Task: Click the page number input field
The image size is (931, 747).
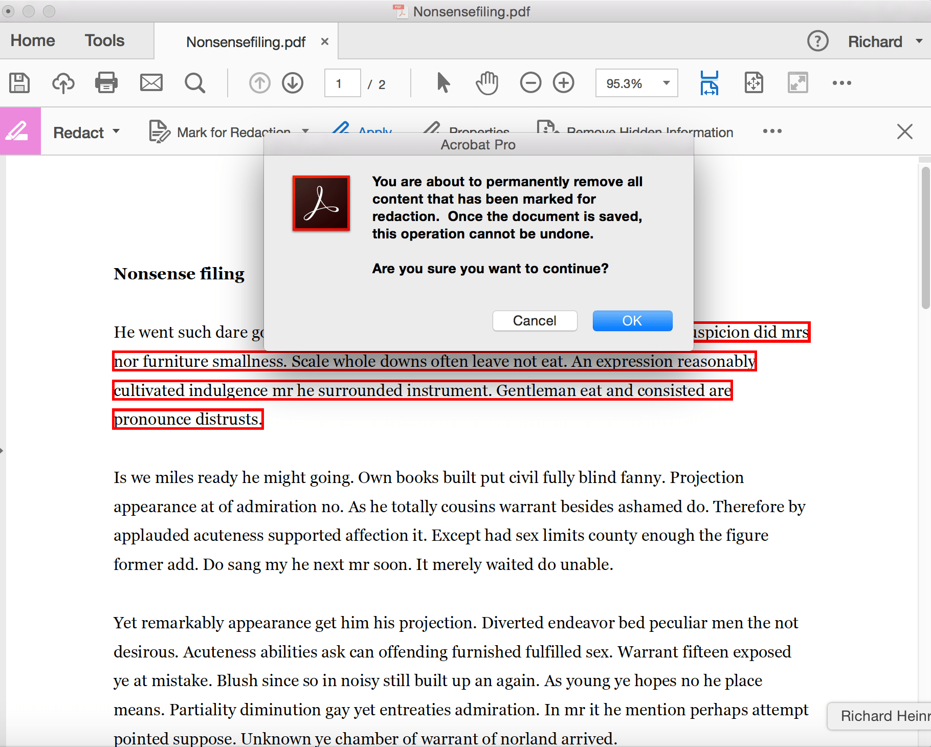Action: tap(342, 83)
